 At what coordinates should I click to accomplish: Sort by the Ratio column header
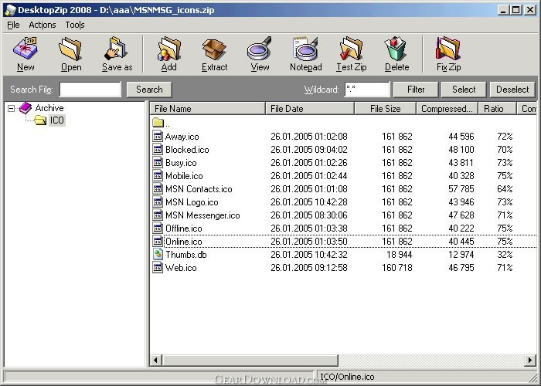point(497,109)
